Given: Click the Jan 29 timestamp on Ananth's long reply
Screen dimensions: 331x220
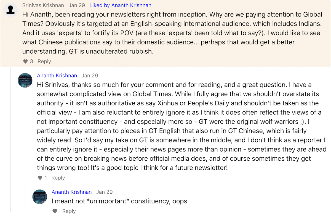Looking at the screenshot, I should [90, 76].
